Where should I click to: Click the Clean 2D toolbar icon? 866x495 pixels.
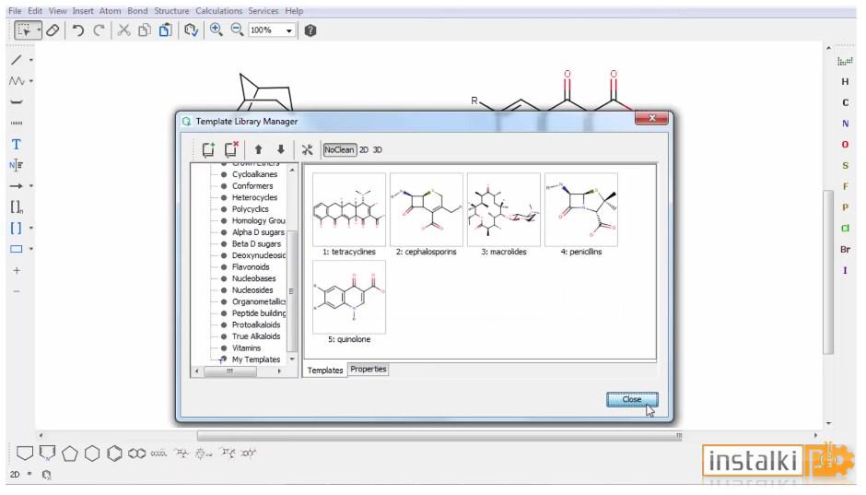[x=191, y=30]
